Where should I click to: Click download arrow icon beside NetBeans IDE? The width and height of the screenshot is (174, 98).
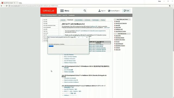[115, 29]
